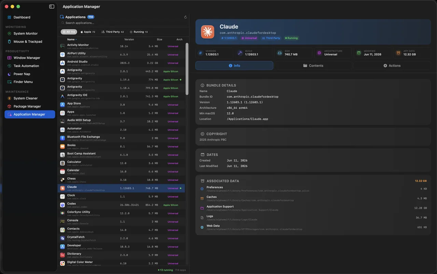The image size is (437, 274).
Task: Switch to the Actions tab
Action: coord(392,66)
